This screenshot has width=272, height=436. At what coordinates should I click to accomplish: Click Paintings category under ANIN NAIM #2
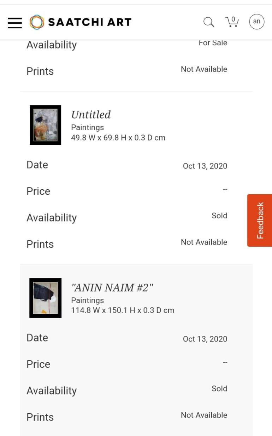tap(87, 300)
